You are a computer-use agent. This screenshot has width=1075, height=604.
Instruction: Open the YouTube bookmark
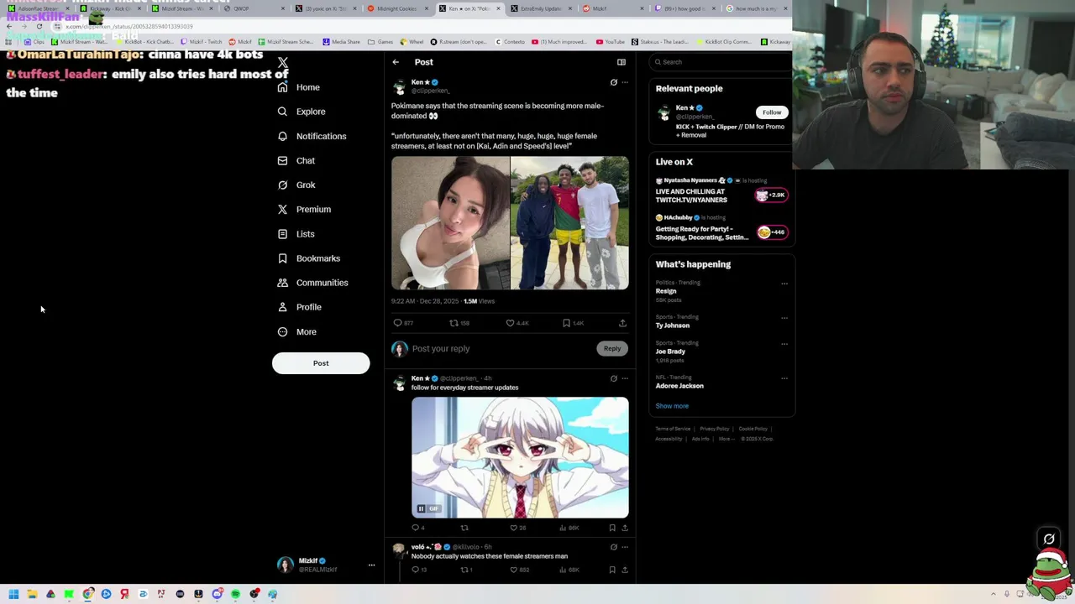coord(611,42)
